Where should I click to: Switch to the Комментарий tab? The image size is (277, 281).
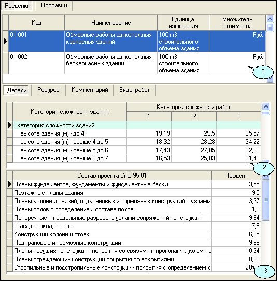90,90
